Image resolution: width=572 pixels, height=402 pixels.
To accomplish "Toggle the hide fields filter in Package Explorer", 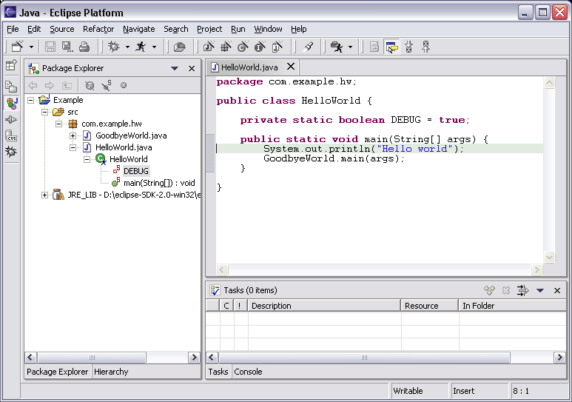I will (90, 85).
